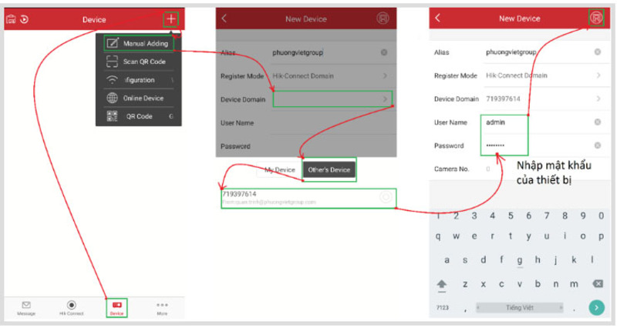The height and width of the screenshot is (328, 617).
Task: Clear the Password field with X icon
Action: [x=598, y=146]
